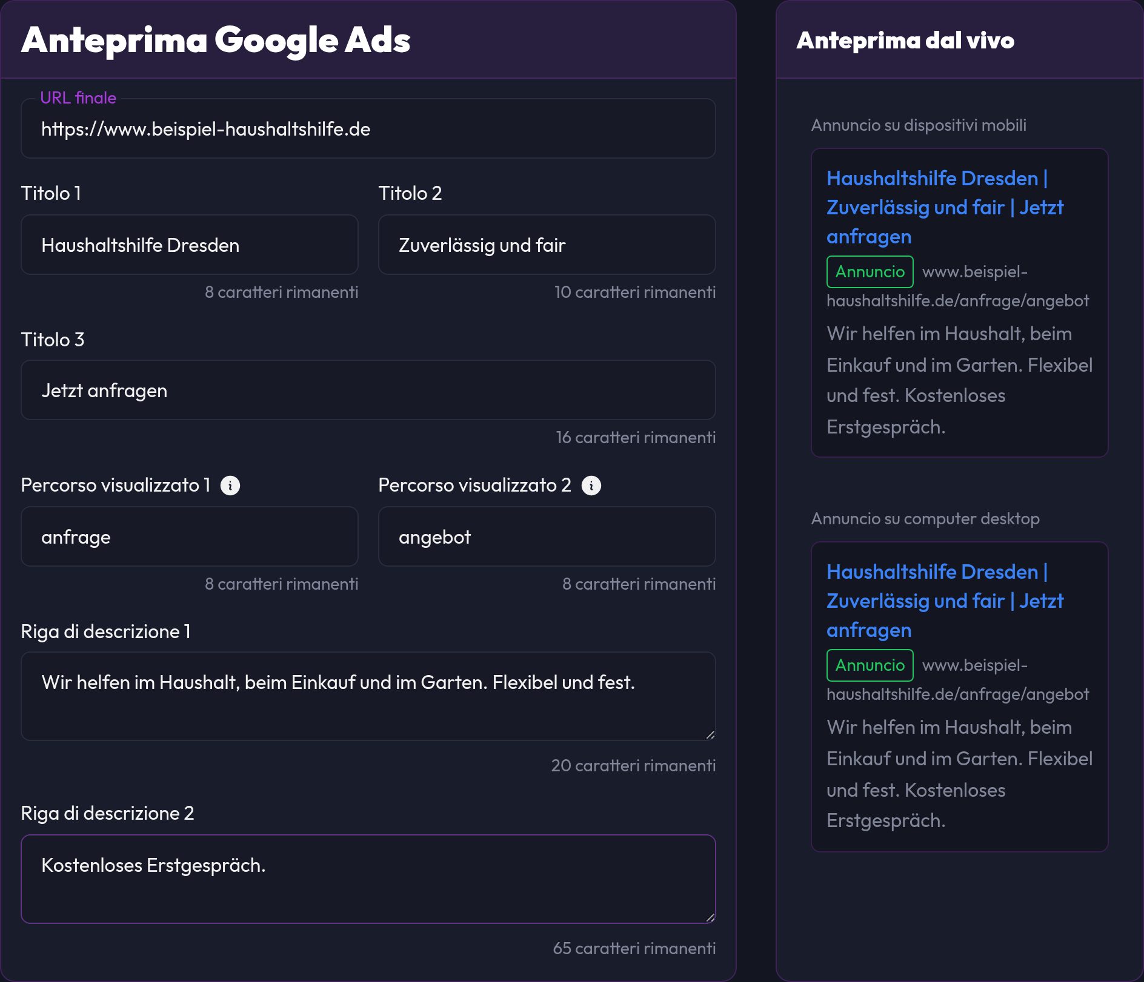The image size is (1144, 982).
Task: Click the '20 caratteri rimanenti' counter
Action: click(633, 766)
